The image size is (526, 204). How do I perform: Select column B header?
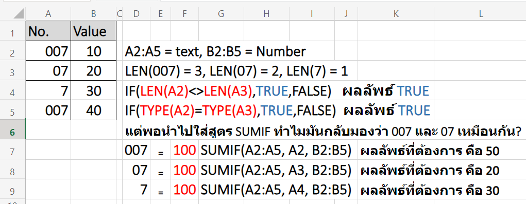point(94,14)
